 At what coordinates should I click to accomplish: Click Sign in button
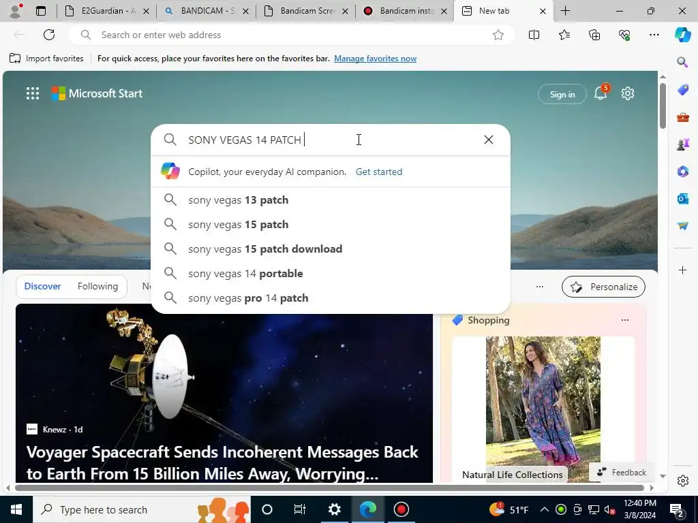tap(562, 94)
